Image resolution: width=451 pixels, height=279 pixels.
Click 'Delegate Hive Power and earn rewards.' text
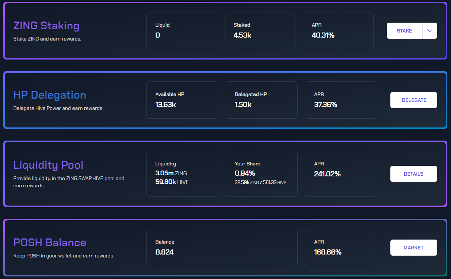(x=58, y=108)
